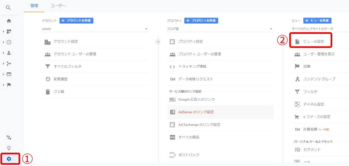Open Realtime clock icon in sidebar
349x166 pixels.
9,42
